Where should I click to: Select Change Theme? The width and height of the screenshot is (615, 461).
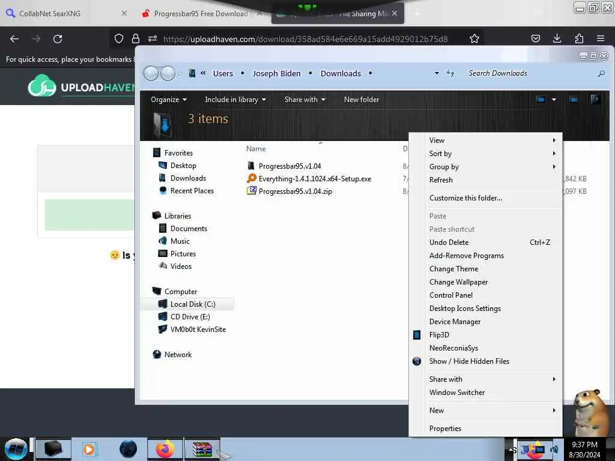485,269
